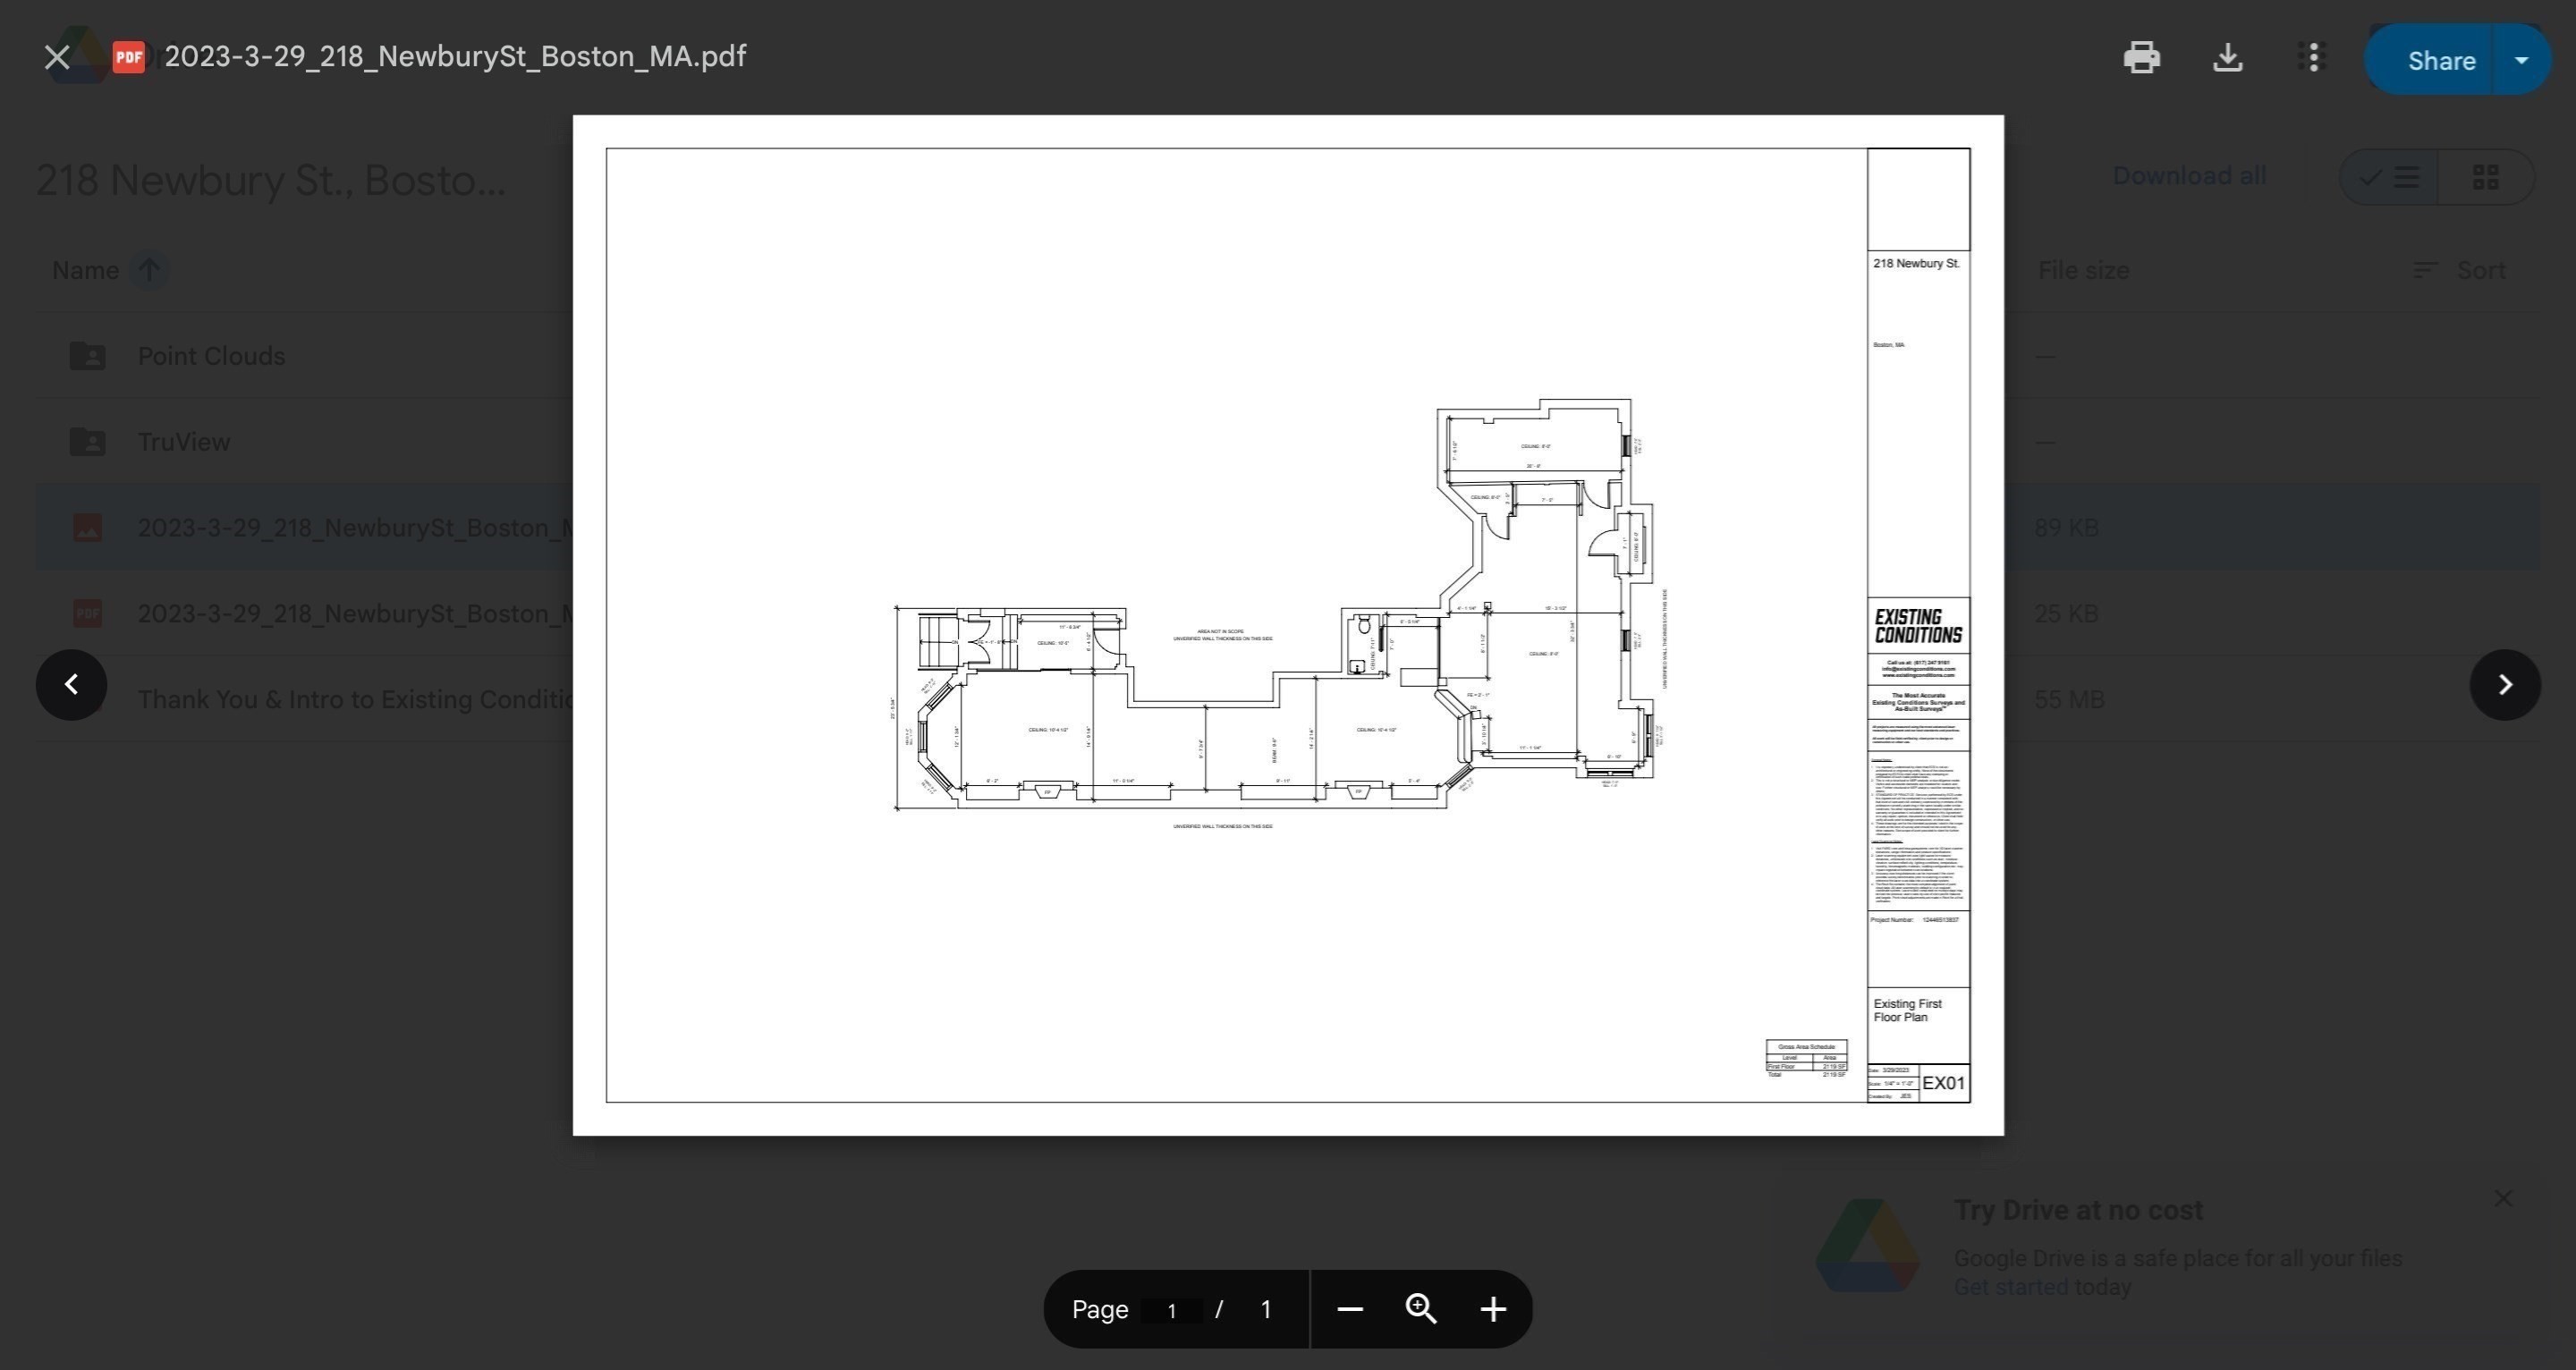The image size is (2576, 1370).
Task: Open the three-dot more actions menu
Action: 2311,57
